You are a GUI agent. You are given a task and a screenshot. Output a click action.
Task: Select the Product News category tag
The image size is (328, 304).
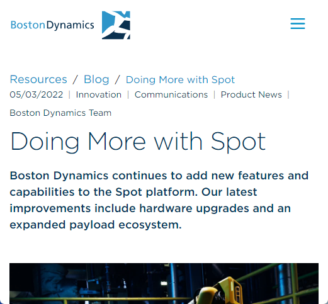[251, 94]
